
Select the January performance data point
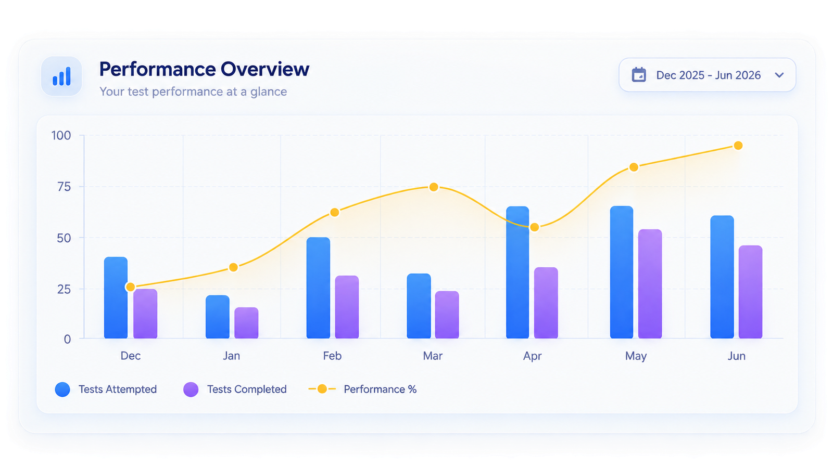[x=233, y=267]
